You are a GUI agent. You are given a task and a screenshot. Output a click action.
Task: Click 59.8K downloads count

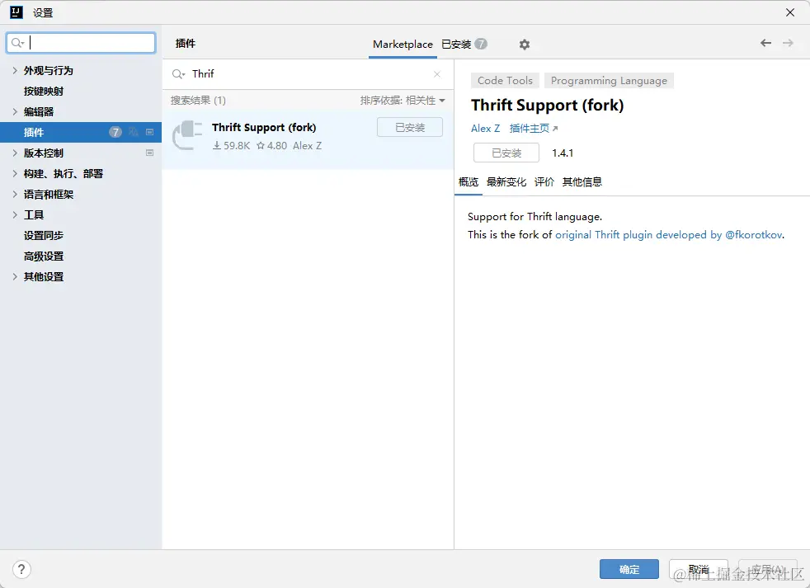232,146
